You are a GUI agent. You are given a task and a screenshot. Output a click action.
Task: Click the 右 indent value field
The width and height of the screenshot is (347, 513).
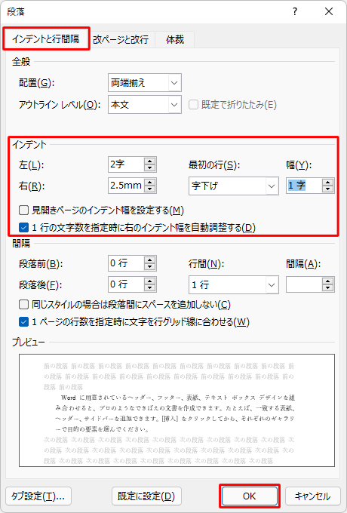[x=126, y=186]
